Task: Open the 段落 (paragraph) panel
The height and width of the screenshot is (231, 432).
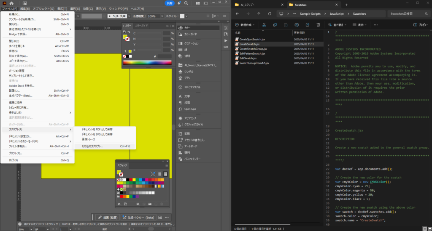Action: click(198, 103)
